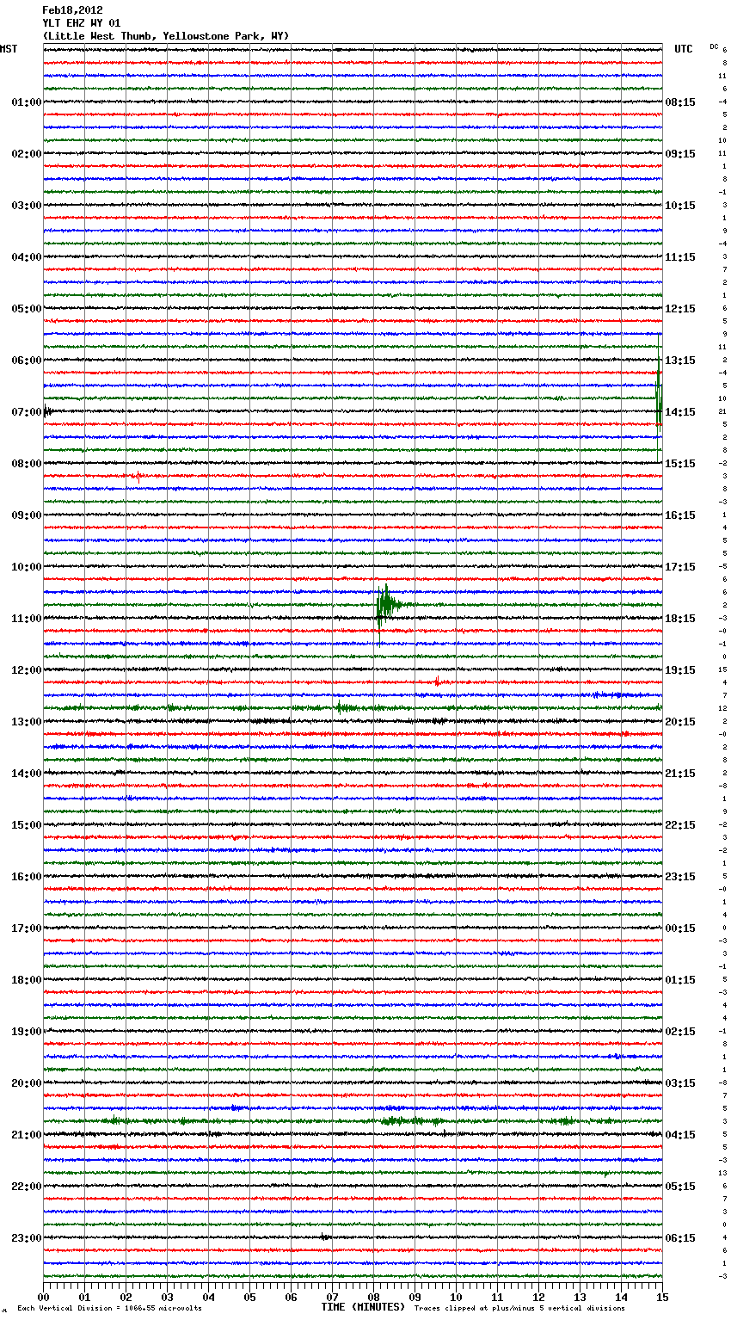Click the 15:15 UTC time label
This screenshot has height=1320, width=731.
tap(680, 464)
